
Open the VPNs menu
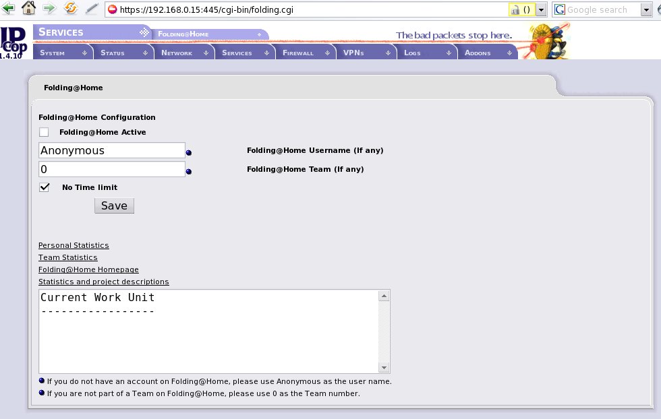365,53
